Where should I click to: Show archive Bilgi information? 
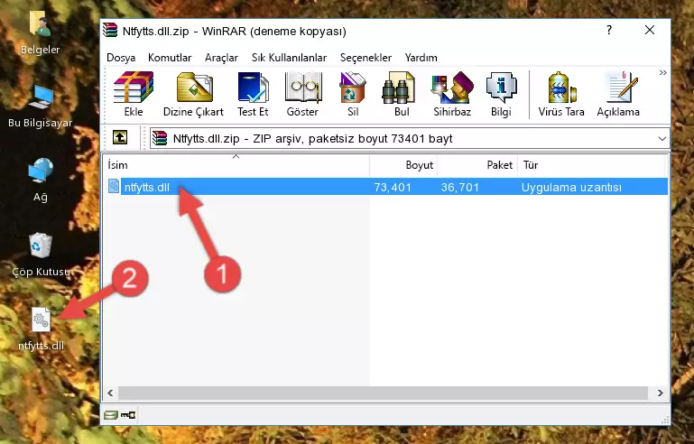click(501, 94)
